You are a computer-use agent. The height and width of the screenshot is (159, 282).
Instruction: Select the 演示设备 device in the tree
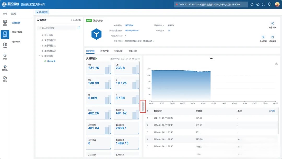pyautogui.click(x=51, y=61)
